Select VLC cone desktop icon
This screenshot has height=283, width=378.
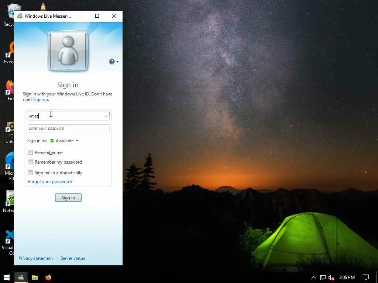[43, 7]
